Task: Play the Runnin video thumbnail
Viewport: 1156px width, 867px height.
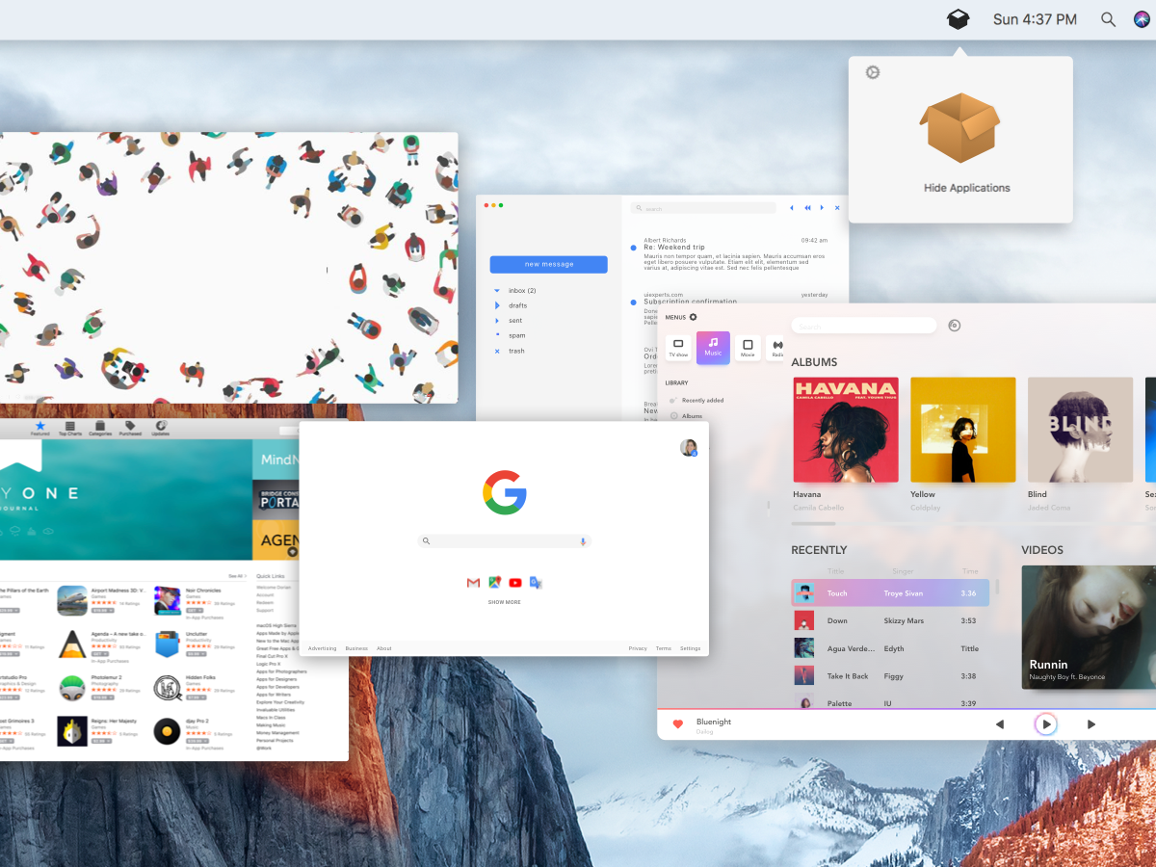Action: pos(1088,627)
